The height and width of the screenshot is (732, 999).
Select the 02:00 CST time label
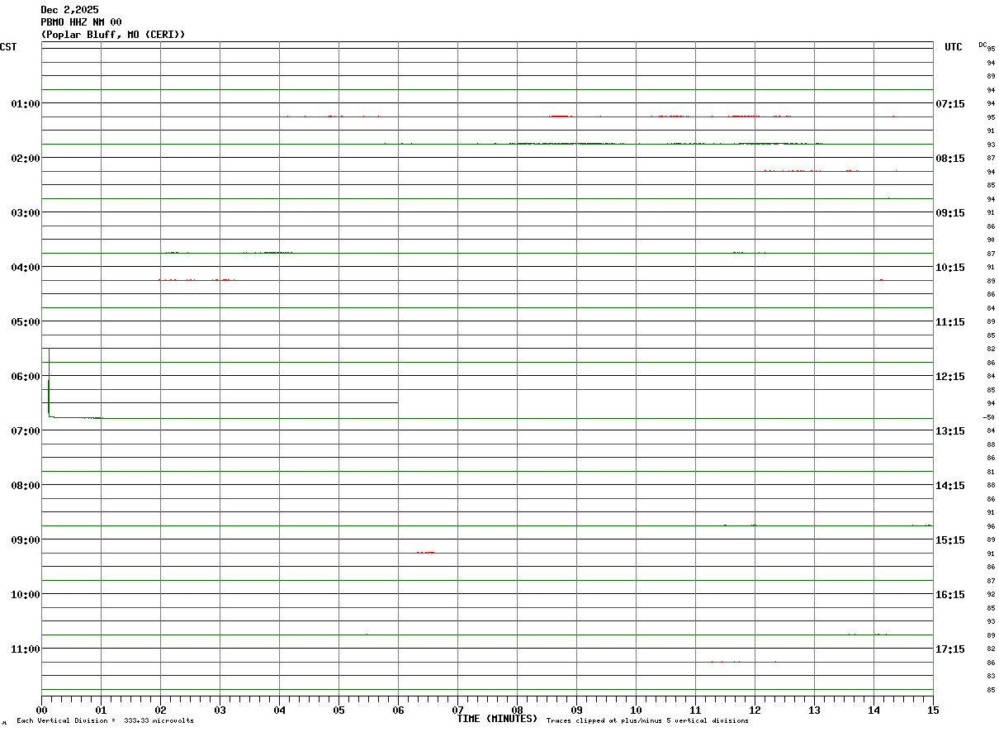(x=26, y=158)
